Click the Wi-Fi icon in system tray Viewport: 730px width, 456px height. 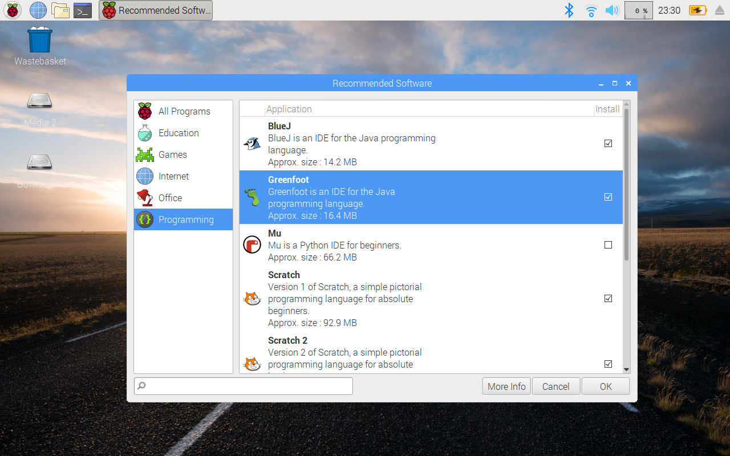click(x=590, y=10)
